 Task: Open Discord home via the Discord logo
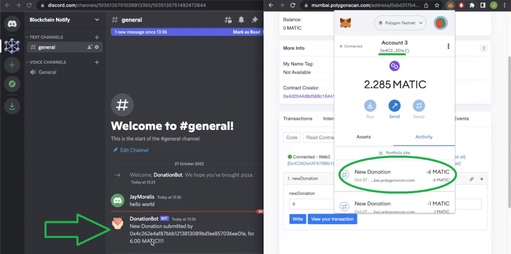click(12, 24)
